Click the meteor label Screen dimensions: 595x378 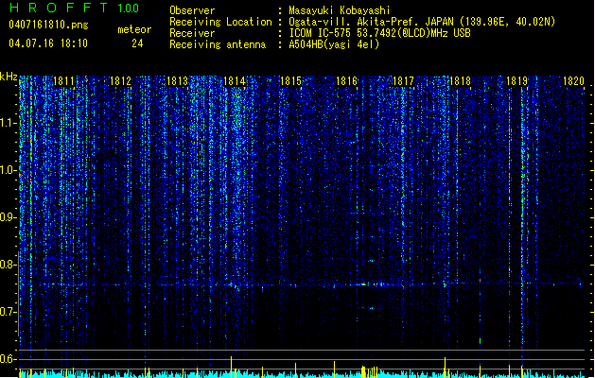(134, 29)
